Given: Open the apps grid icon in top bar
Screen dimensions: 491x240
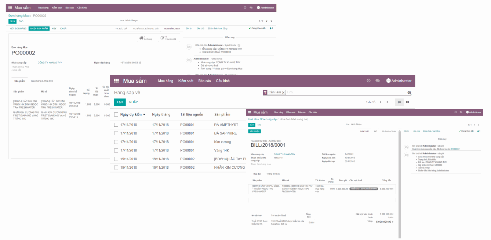Looking at the screenshot, I should [116, 81].
